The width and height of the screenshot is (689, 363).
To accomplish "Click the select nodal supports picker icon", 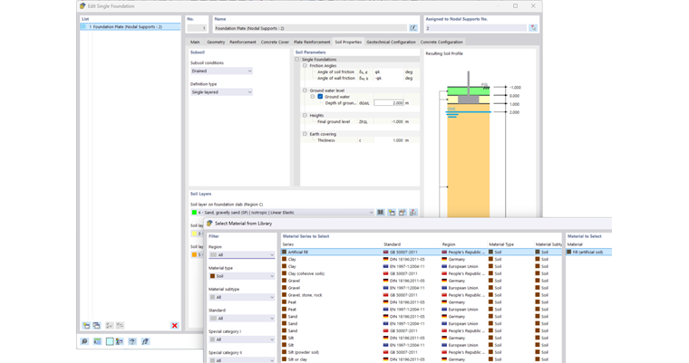I will 533,28.
